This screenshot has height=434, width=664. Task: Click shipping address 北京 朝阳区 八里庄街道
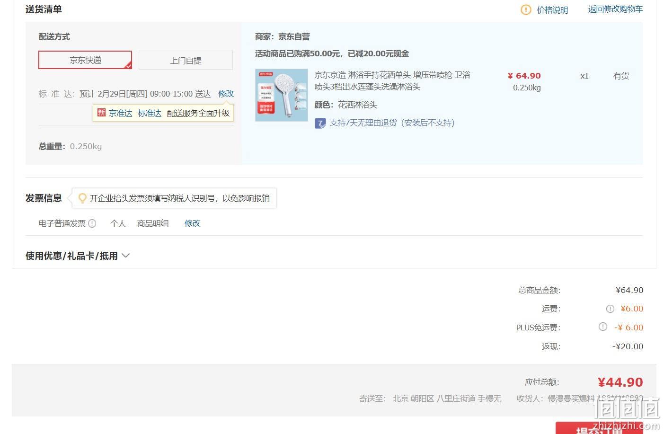point(434,399)
